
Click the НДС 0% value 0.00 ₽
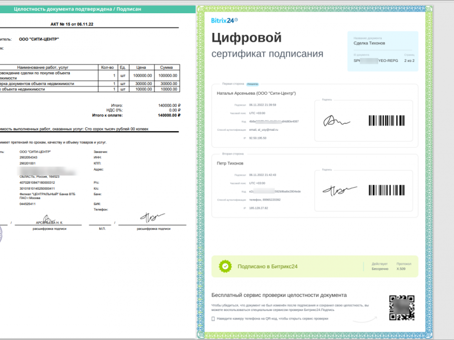click(175, 110)
